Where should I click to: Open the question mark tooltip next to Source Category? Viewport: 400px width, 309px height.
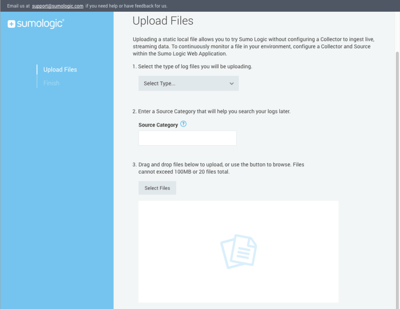click(x=183, y=124)
